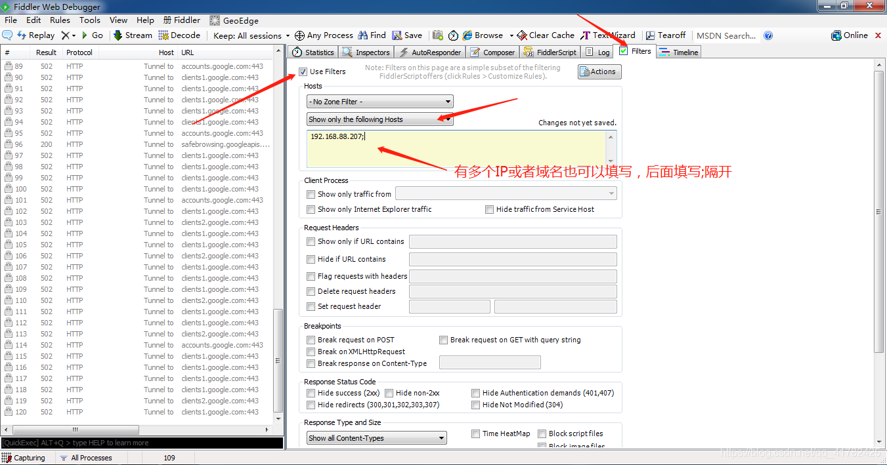Click the camera screenshot toolbar icon
The height and width of the screenshot is (465, 887).
tap(437, 35)
